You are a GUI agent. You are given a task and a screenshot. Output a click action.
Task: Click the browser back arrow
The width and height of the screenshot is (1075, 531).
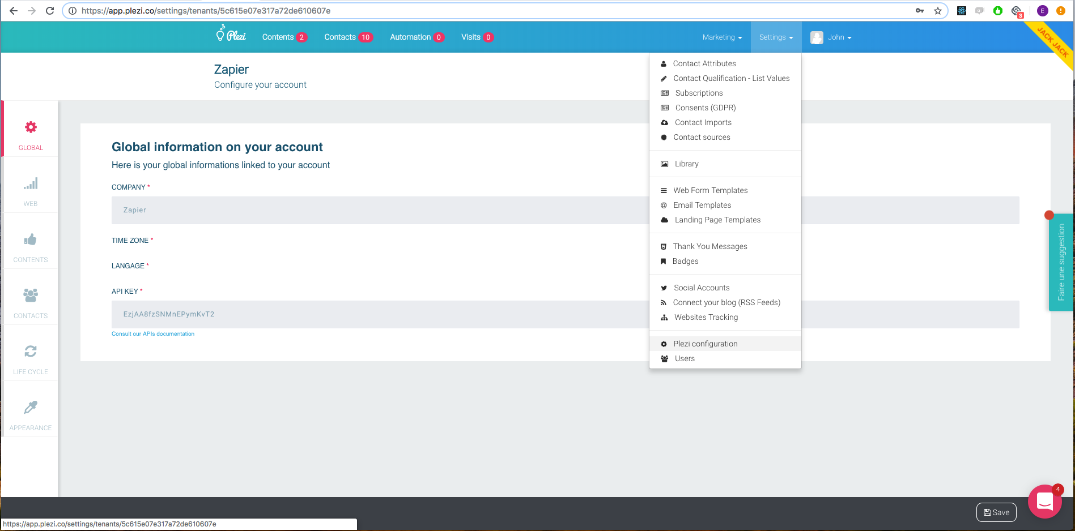(x=14, y=11)
